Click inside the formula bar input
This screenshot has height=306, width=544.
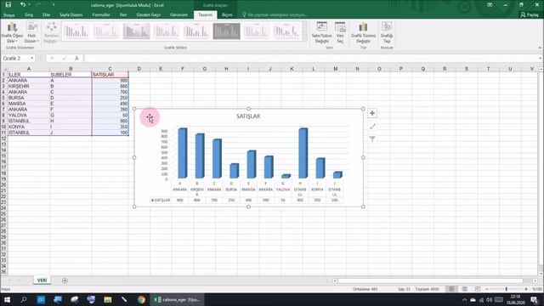point(310,59)
